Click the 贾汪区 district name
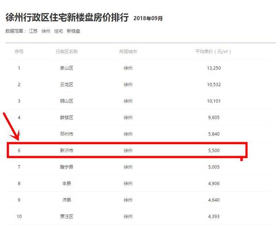The height and width of the screenshot is (225, 276). [x=67, y=216]
